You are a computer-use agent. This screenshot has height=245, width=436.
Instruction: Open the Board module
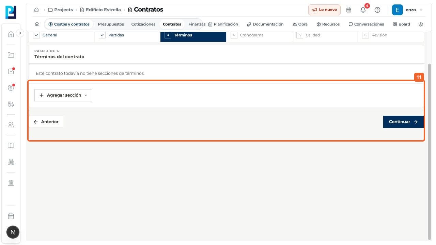tap(402, 24)
